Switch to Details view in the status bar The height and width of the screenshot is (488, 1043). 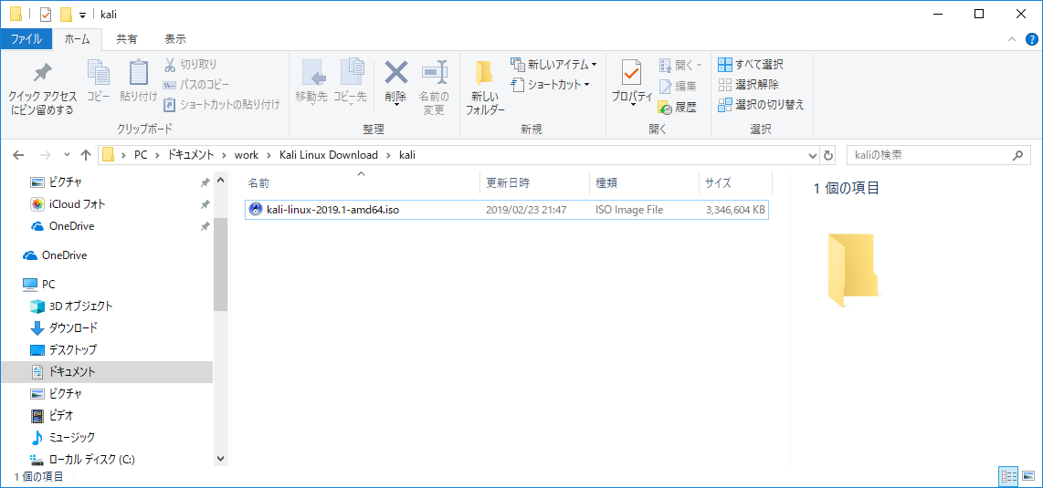[1009, 475]
